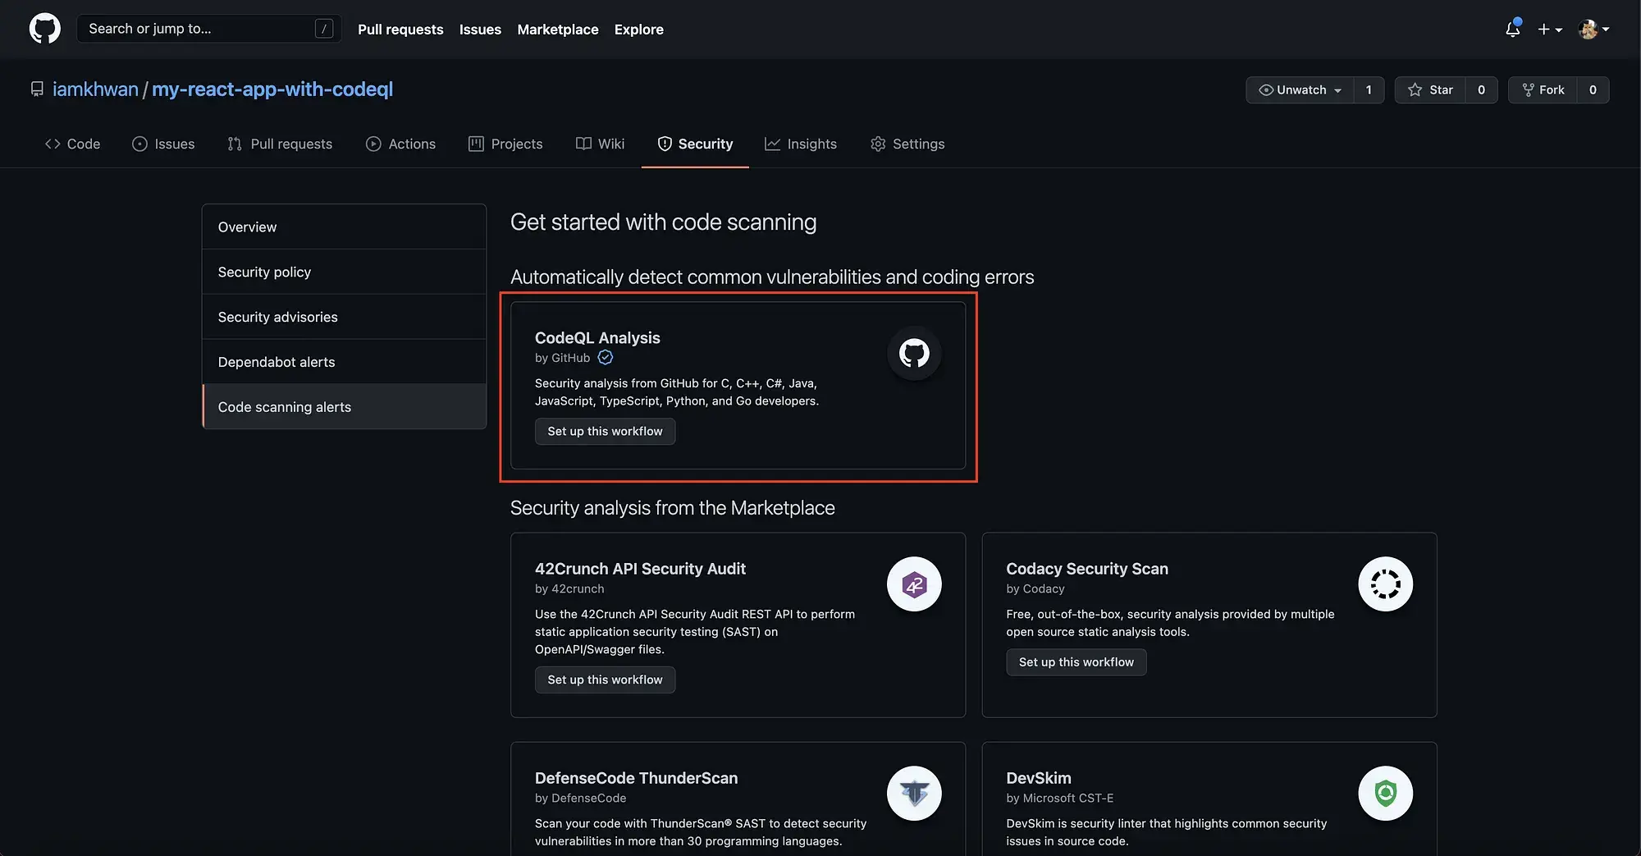
Task: Click the DevSkim title
Action: click(1039, 778)
